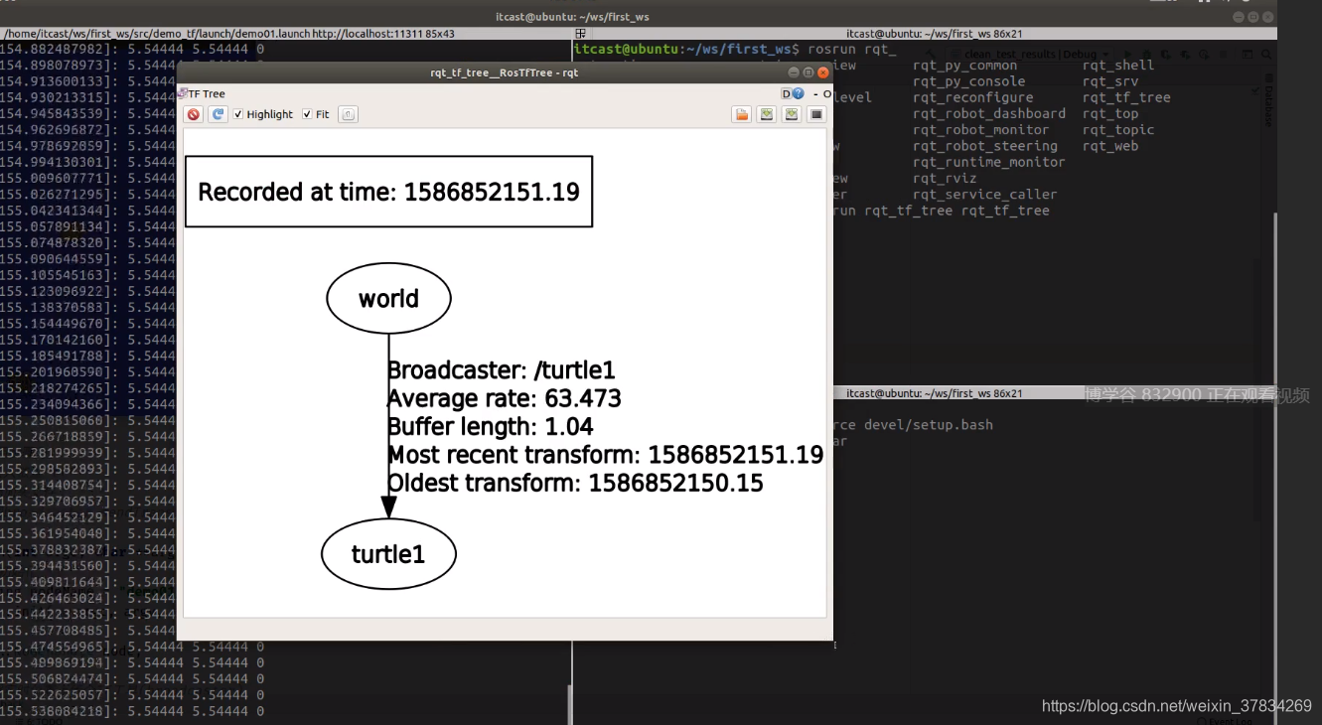Click lower-right terminal pane title bar
The height and width of the screenshot is (725, 1322).
pyautogui.click(x=934, y=393)
